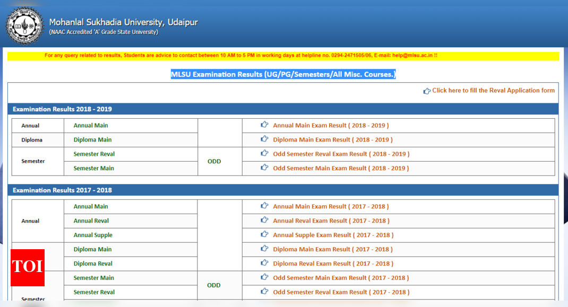Open Click here to fill Reval Application form
This screenshot has height=307, width=568.
point(493,91)
